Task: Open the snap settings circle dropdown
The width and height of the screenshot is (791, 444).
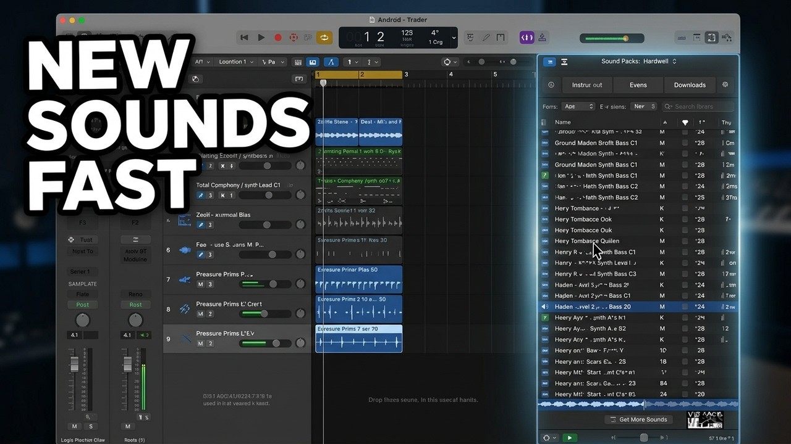Action: [x=450, y=62]
